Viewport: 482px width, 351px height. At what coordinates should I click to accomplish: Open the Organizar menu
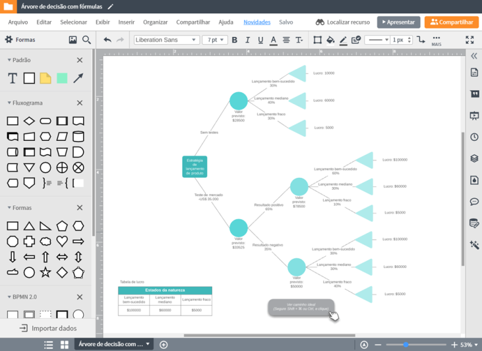pos(155,22)
